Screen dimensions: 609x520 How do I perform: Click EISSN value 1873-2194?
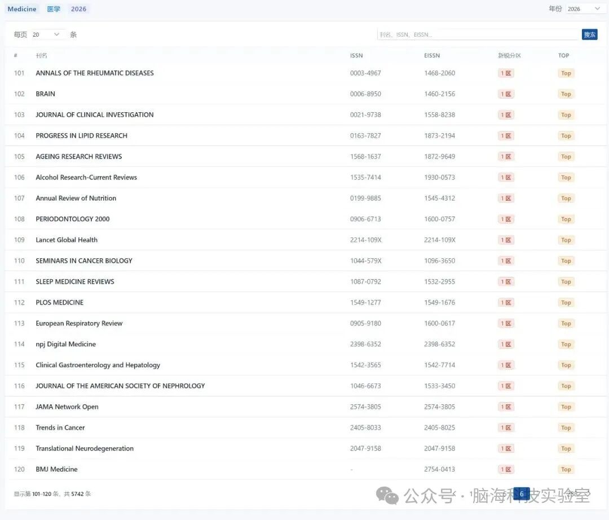(440, 135)
